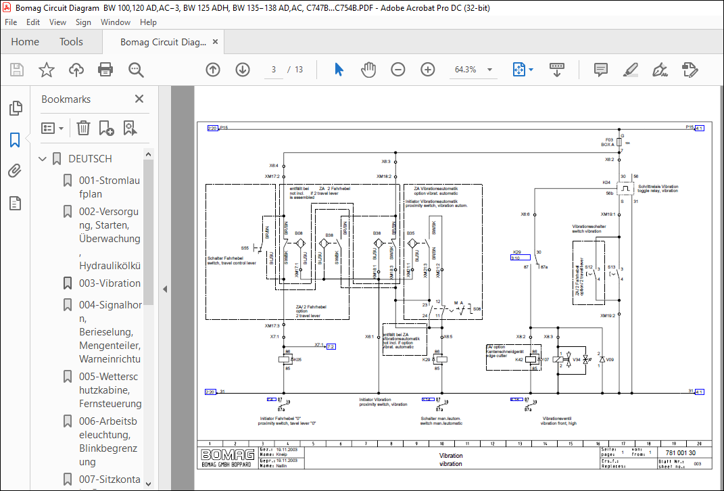The width and height of the screenshot is (724, 491).
Task: Switch to the Home tab
Action: click(25, 41)
